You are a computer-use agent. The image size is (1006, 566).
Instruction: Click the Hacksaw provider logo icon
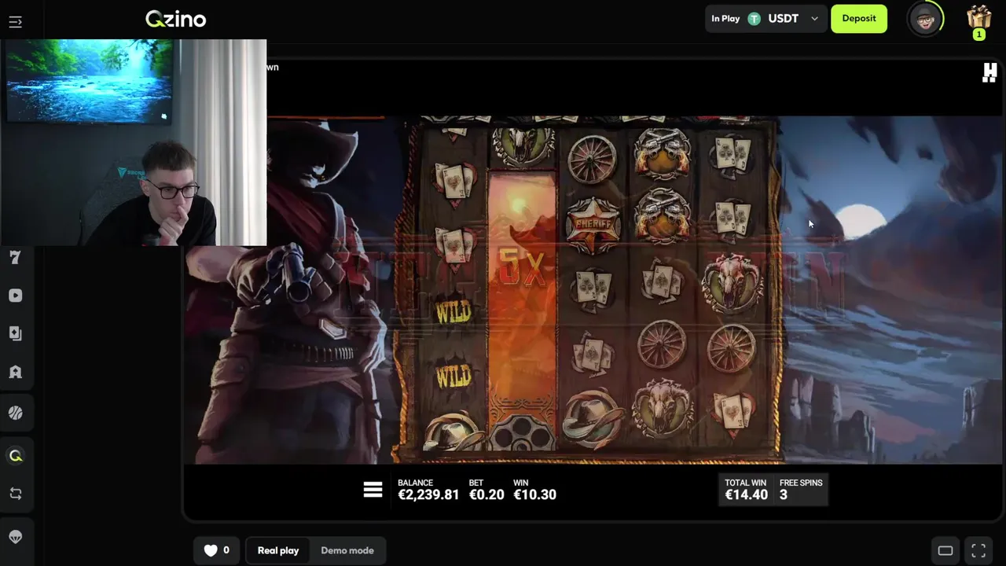[990, 72]
